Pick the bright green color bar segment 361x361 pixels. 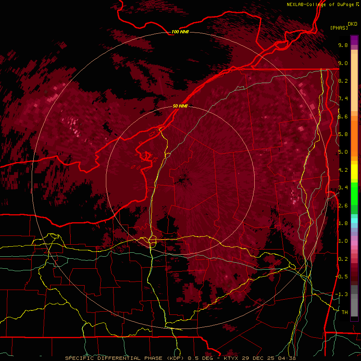pyautogui.click(x=354, y=193)
